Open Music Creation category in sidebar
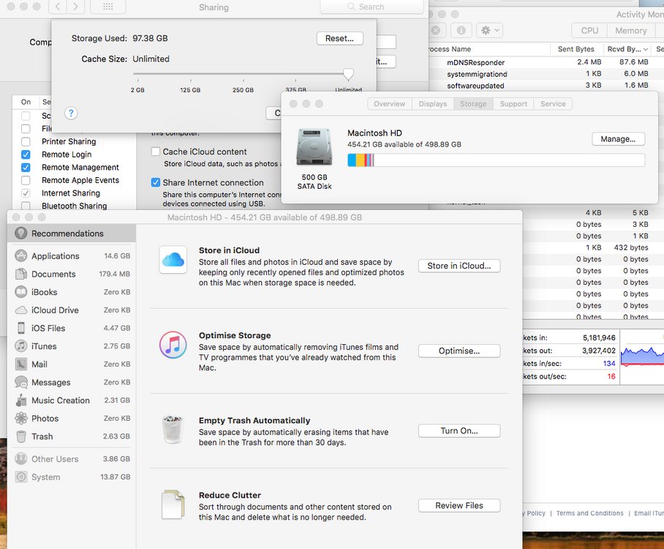This screenshot has height=549, width=664. (72, 400)
